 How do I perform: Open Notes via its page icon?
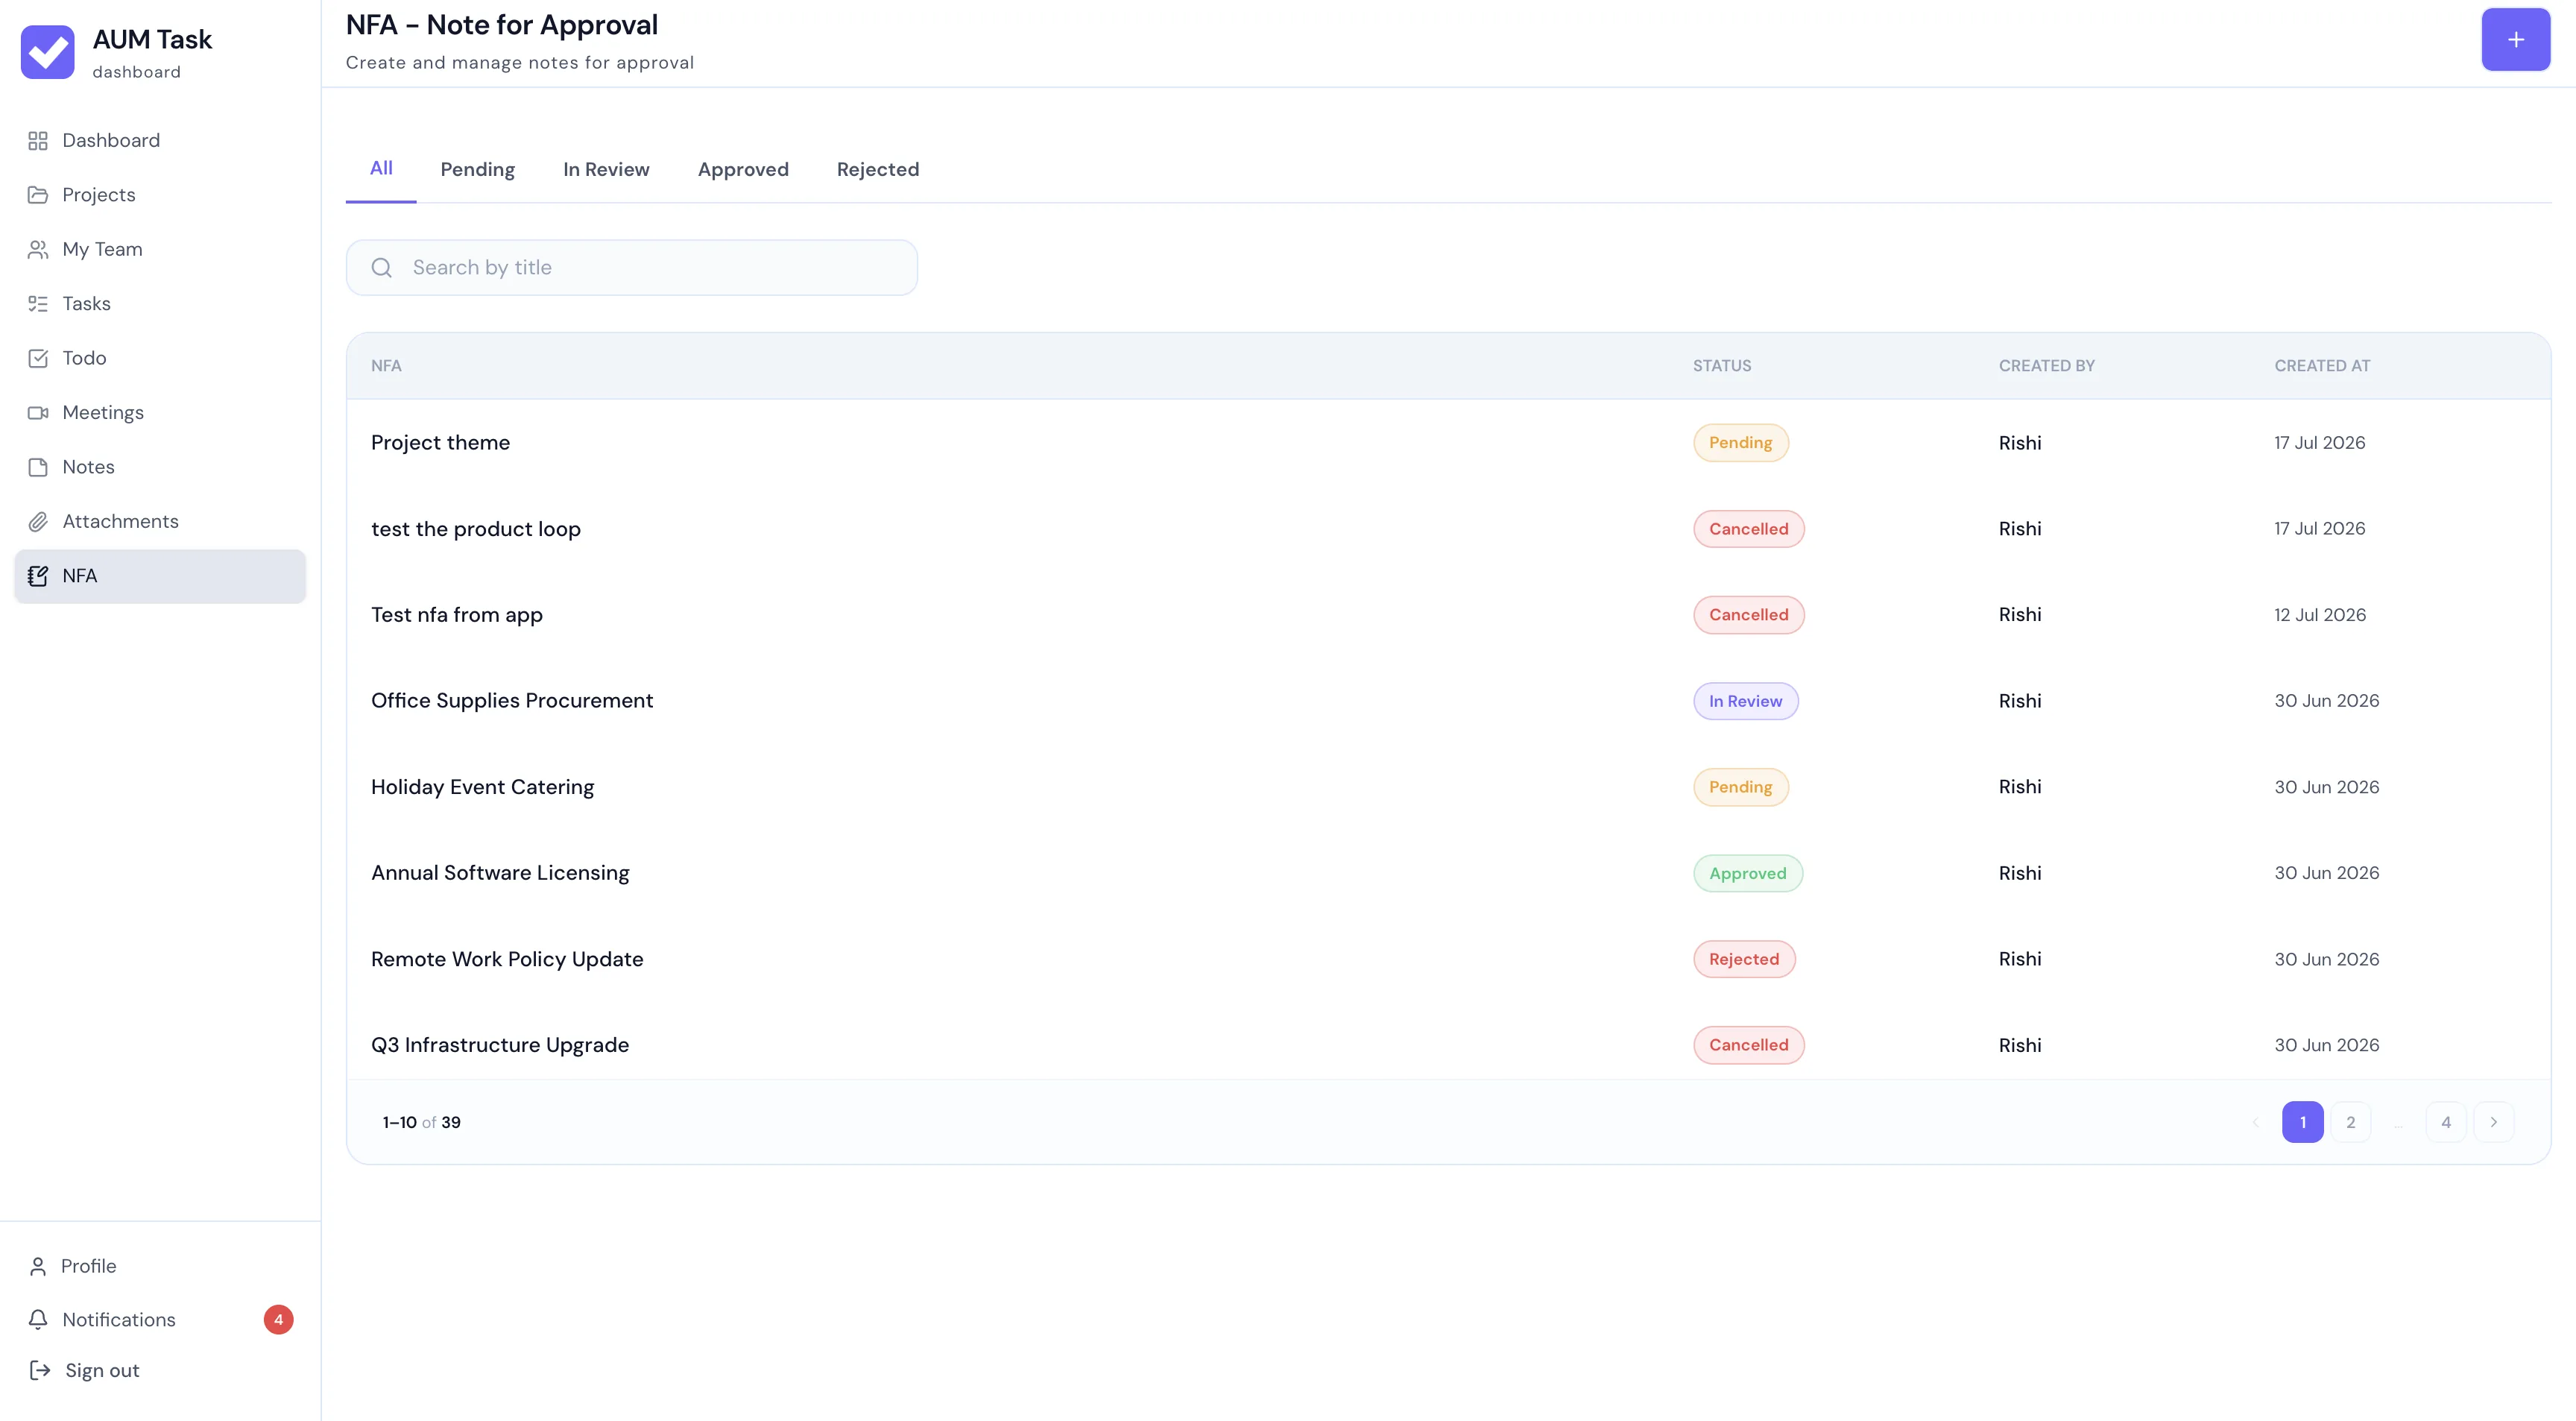coord(38,467)
